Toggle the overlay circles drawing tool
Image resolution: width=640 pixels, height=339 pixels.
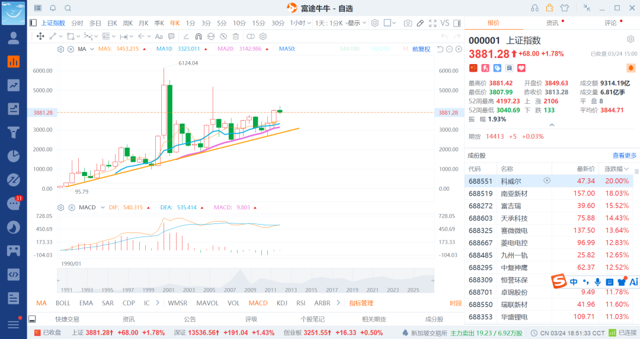point(251,36)
